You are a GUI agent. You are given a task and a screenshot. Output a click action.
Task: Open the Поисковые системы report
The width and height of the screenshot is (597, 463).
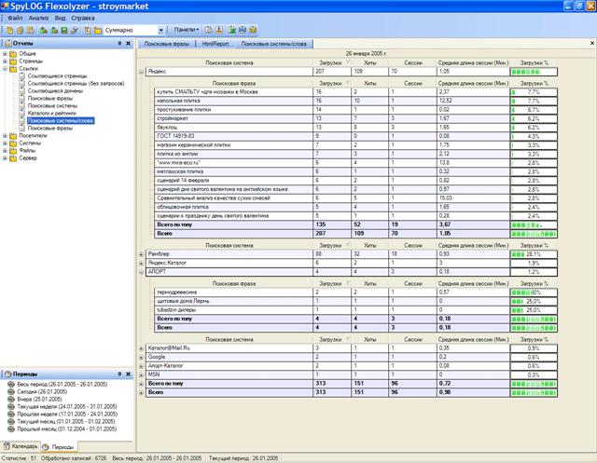52,106
